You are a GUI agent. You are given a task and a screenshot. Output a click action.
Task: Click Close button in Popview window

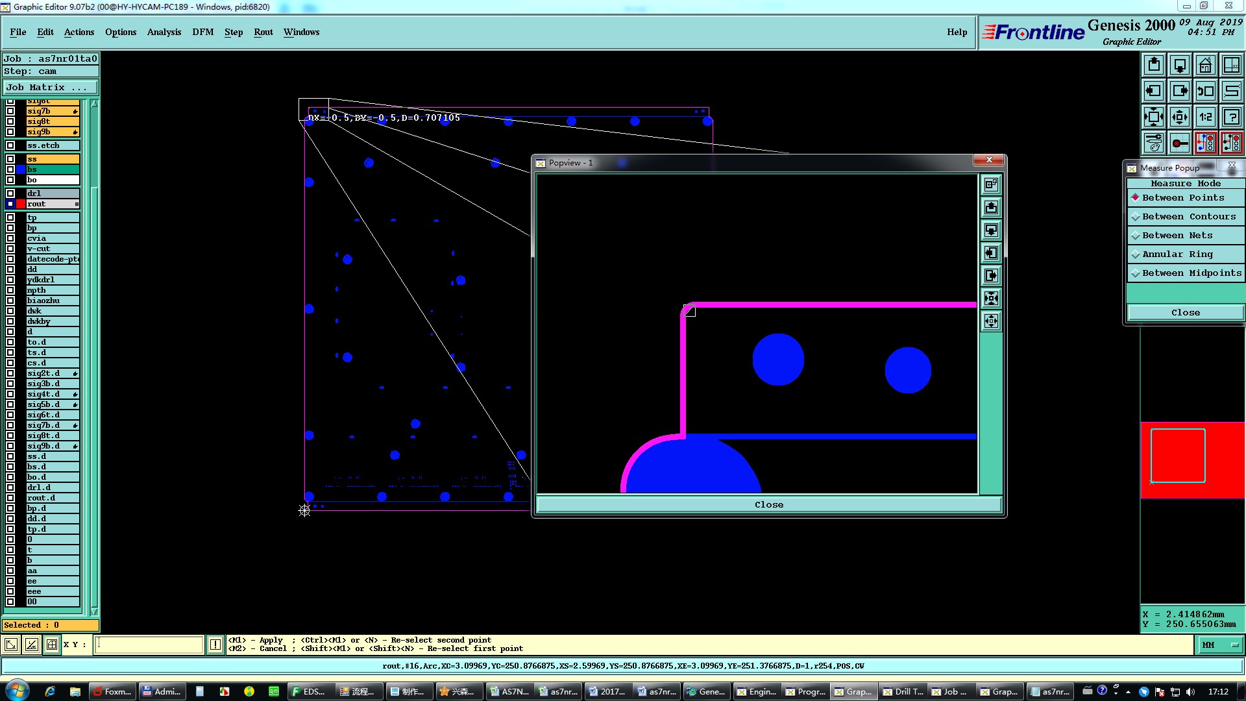point(768,504)
